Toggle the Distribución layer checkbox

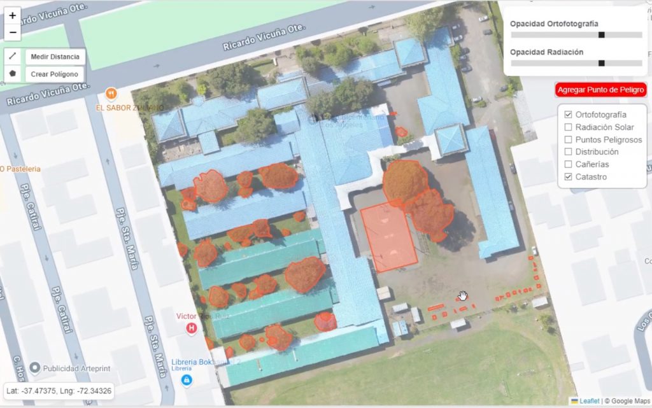tap(569, 152)
